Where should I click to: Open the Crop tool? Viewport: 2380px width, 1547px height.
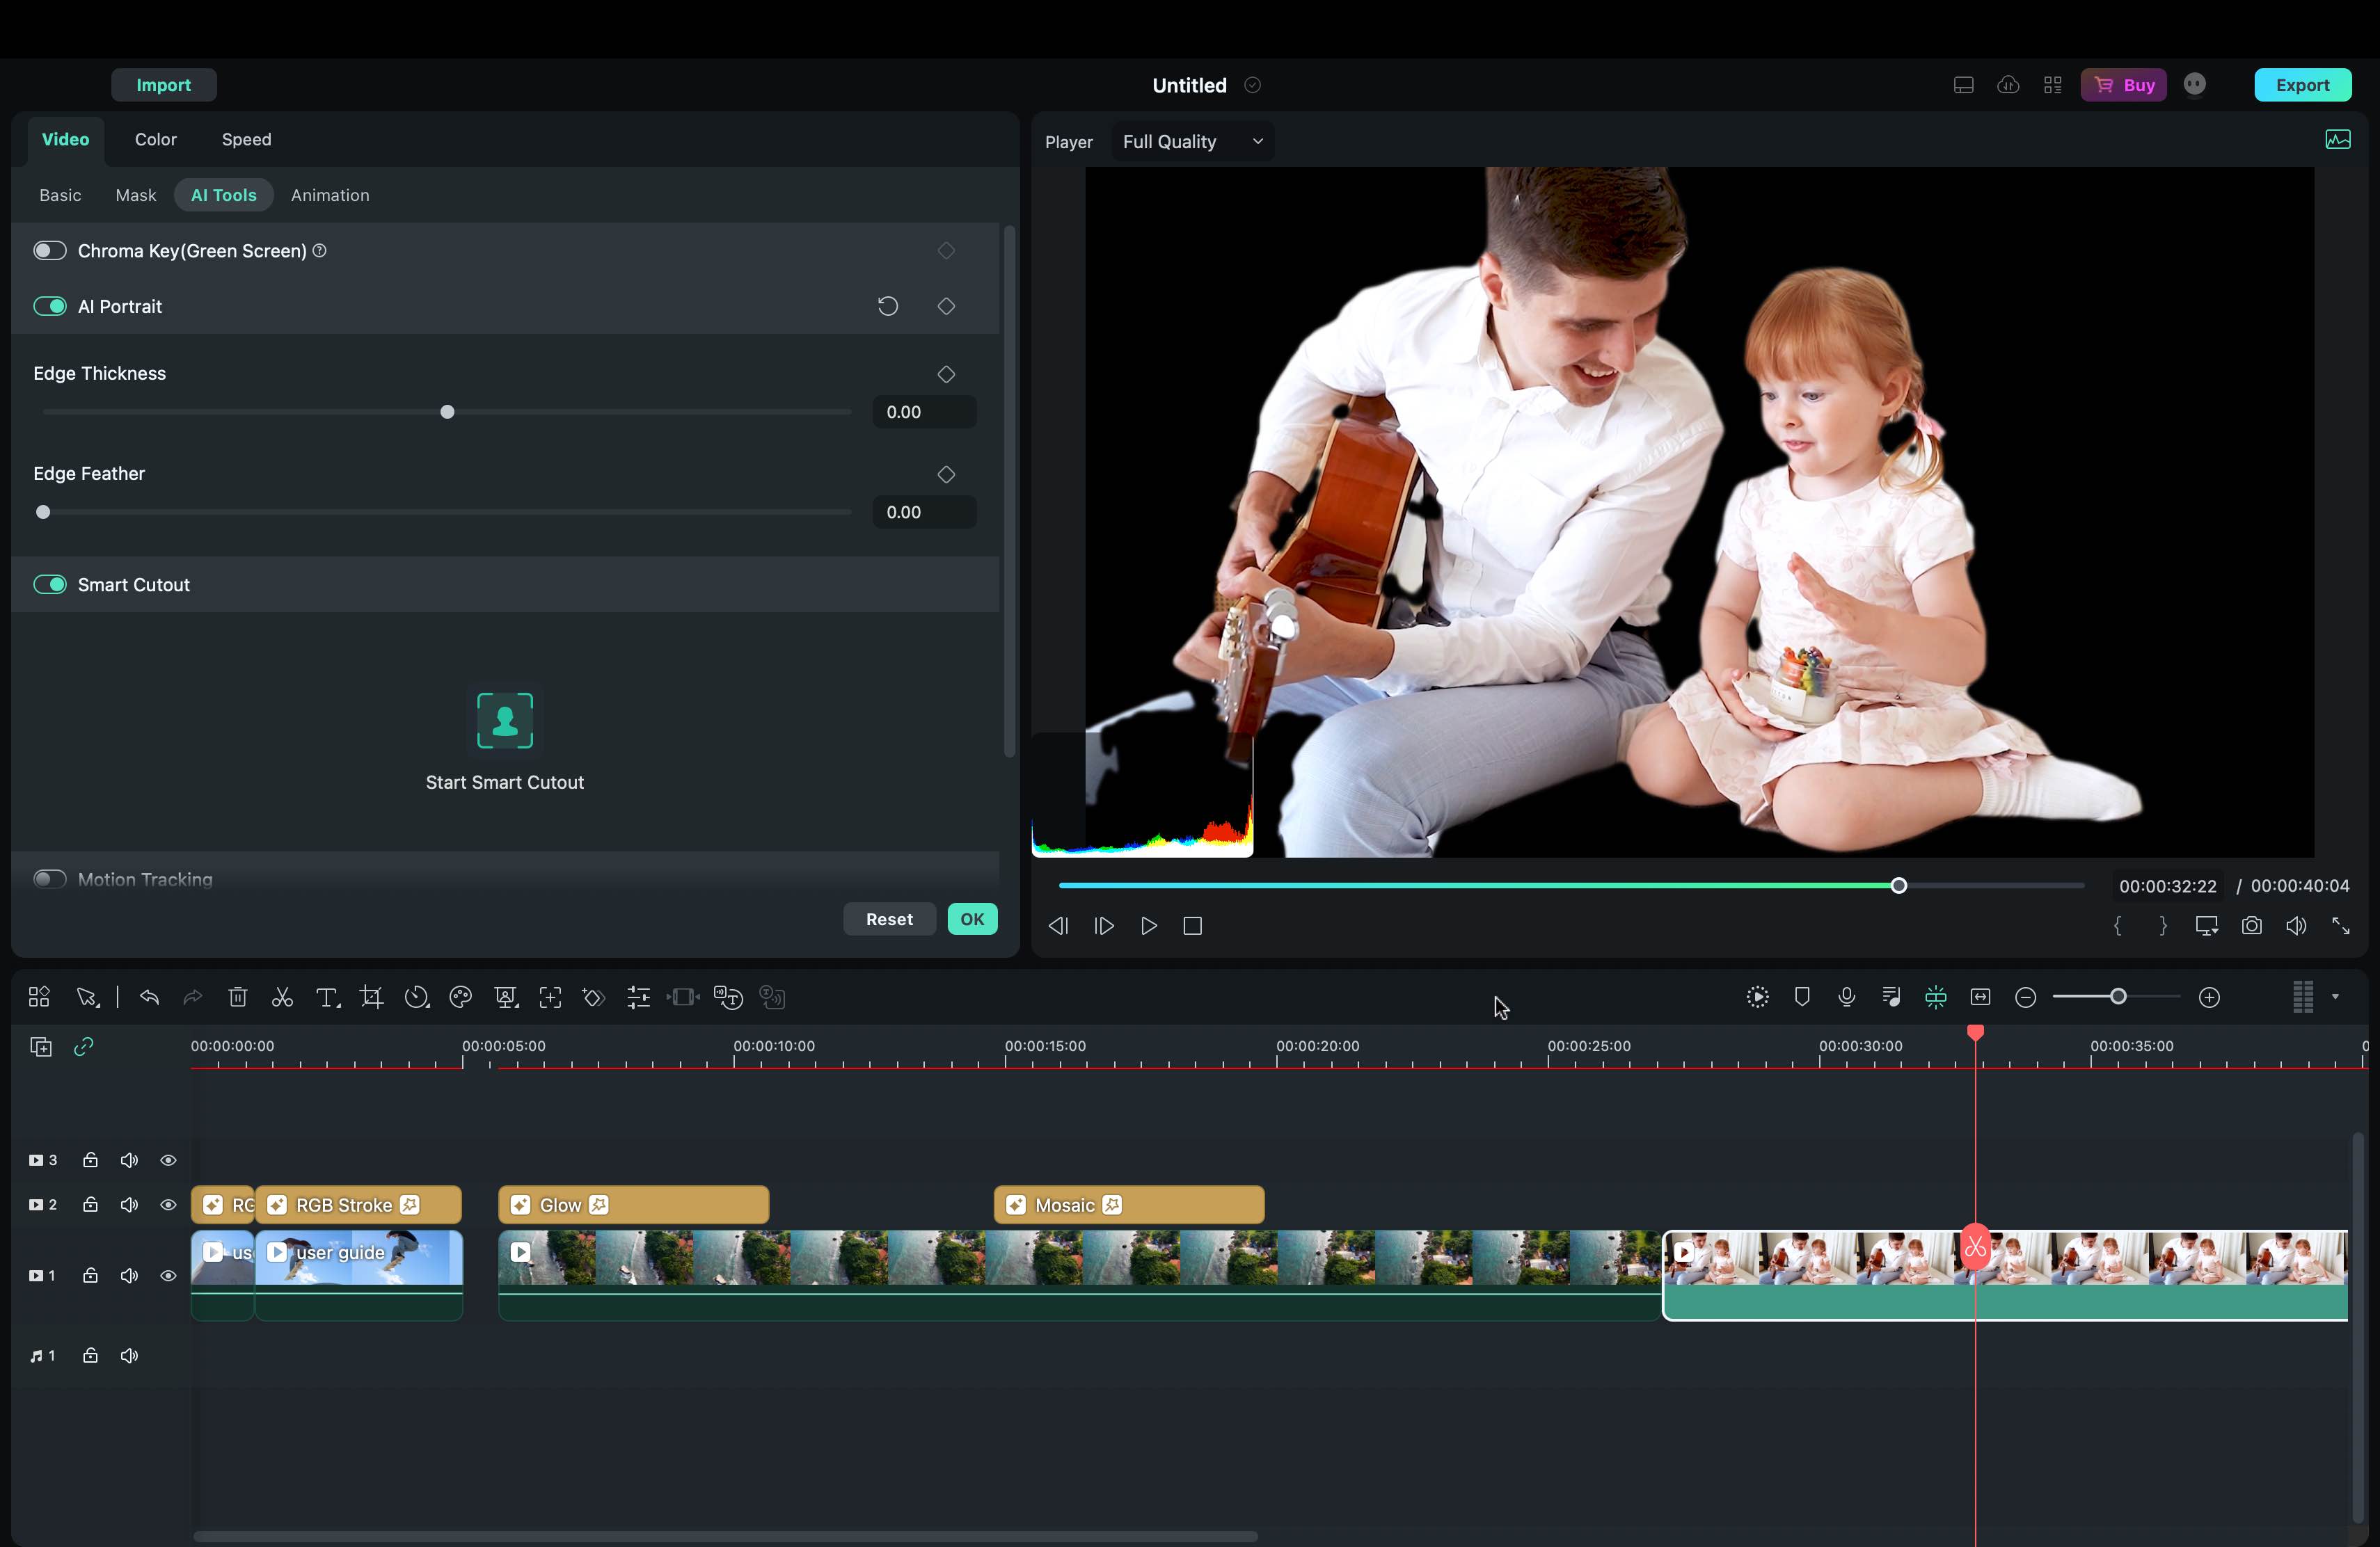371,997
